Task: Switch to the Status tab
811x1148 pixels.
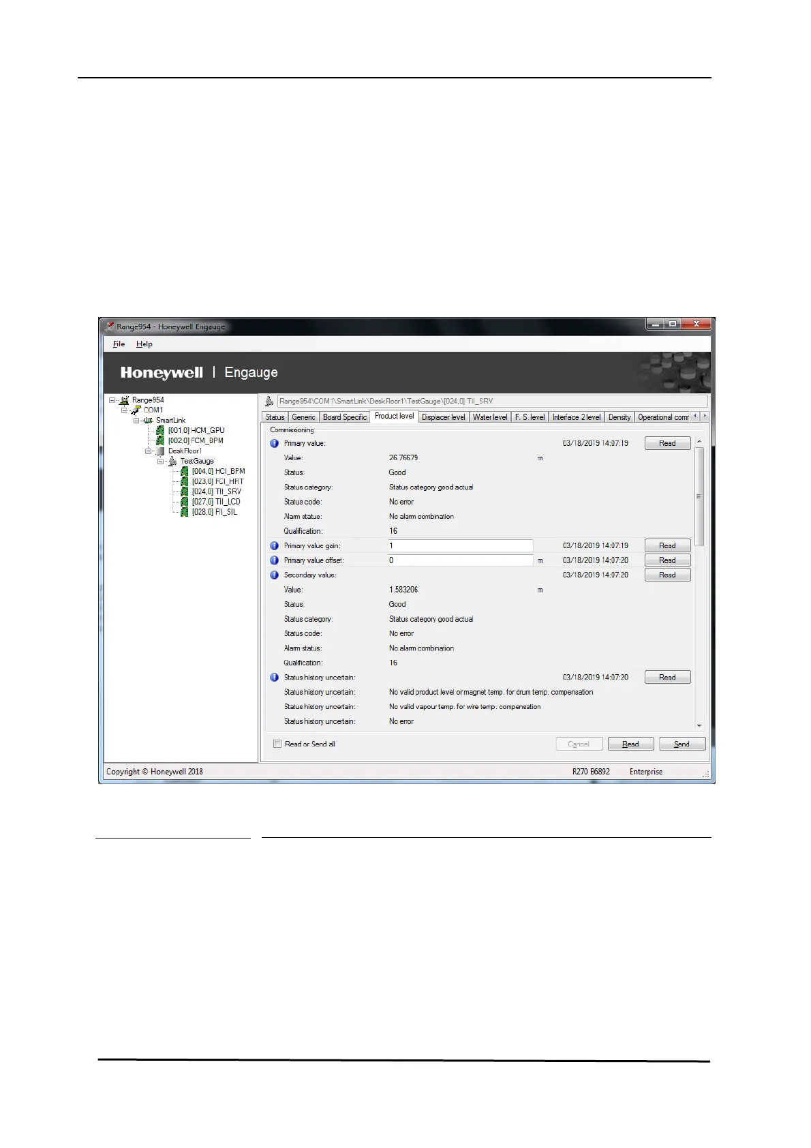Action: pyautogui.click(x=275, y=417)
